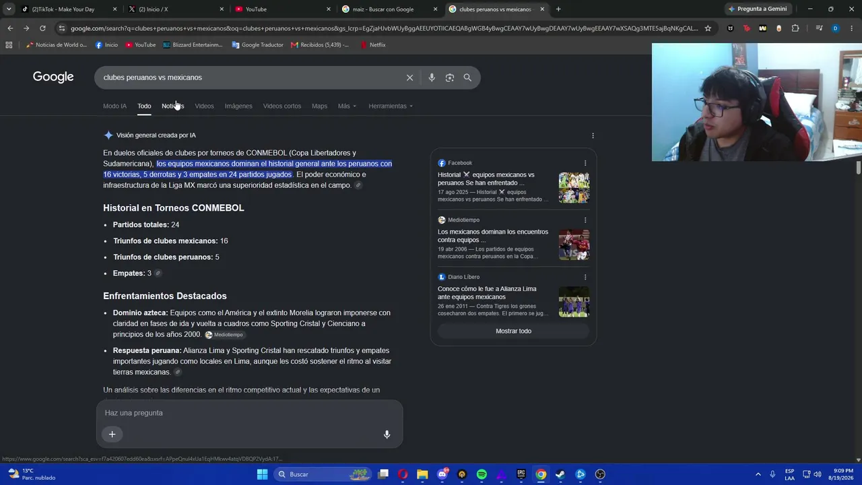The image size is (862, 485).
Task: Open Mediotiempo article Los mexicanos dominan
Action: click(x=493, y=236)
